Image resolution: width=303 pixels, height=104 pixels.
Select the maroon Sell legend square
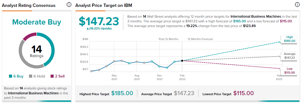coord(52,76)
